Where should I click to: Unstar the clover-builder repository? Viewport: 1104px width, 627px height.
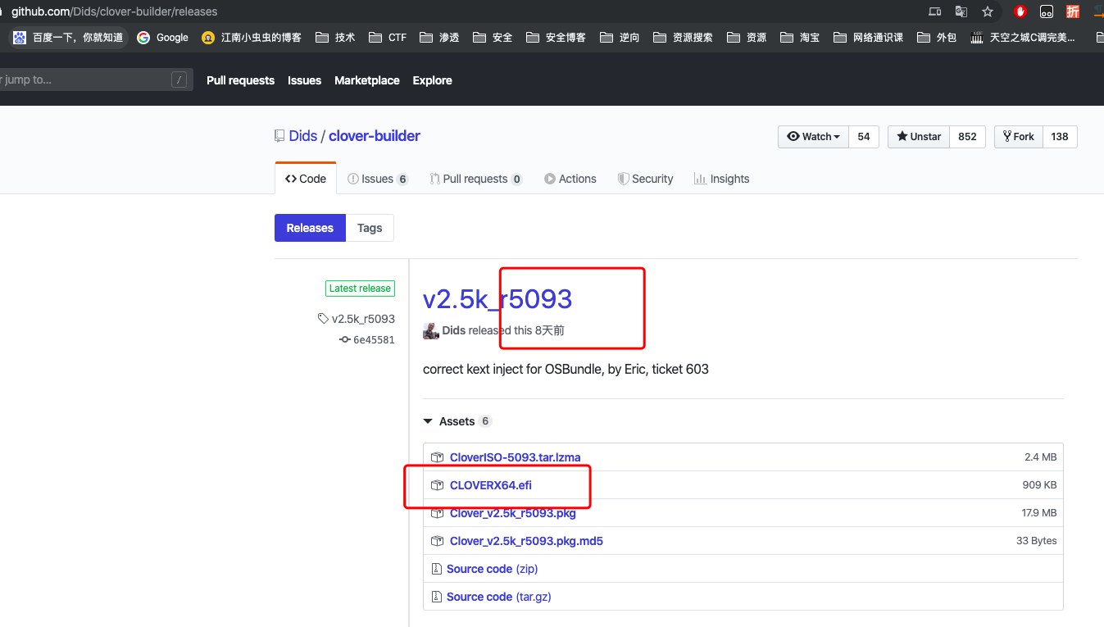click(919, 137)
